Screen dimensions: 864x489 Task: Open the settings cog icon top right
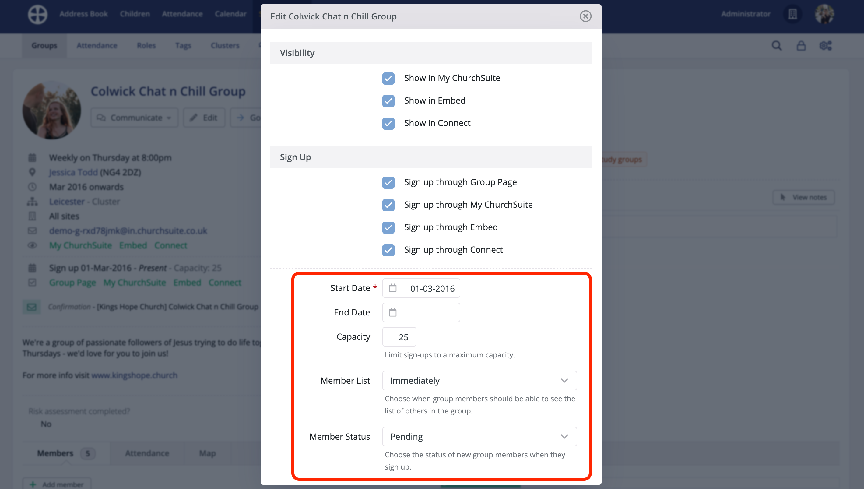826,46
